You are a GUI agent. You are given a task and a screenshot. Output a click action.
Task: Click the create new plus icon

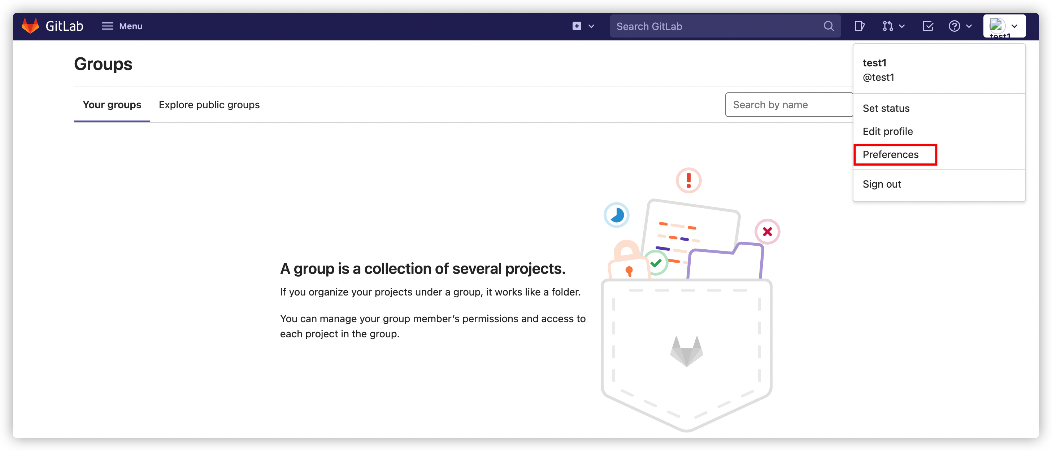577,26
